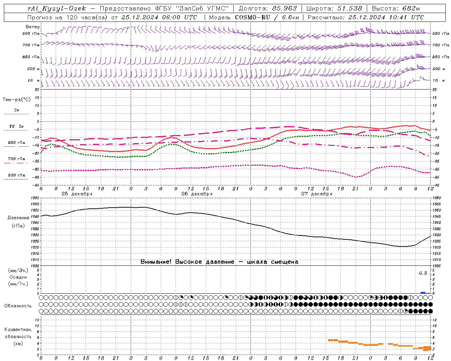Click the Осадки precipitation label

pyautogui.click(x=18, y=277)
